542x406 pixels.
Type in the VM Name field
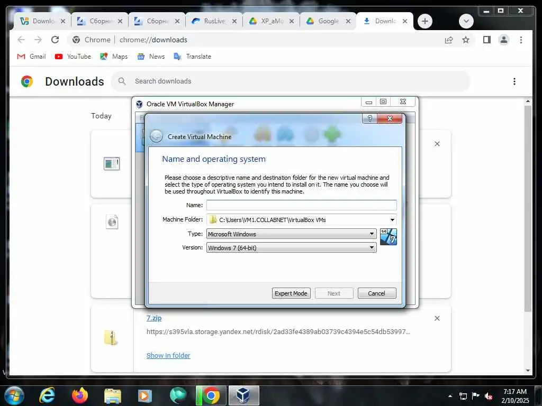tap(301, 205)
